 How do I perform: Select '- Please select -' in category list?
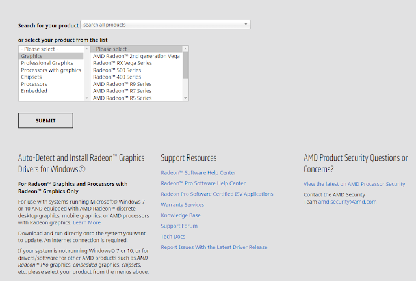click(51, 49)
